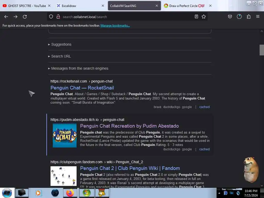This screenshot has width=264, height=198.
Task: Select the CollabVM SearXNG tab
Action: click(134, 6)
